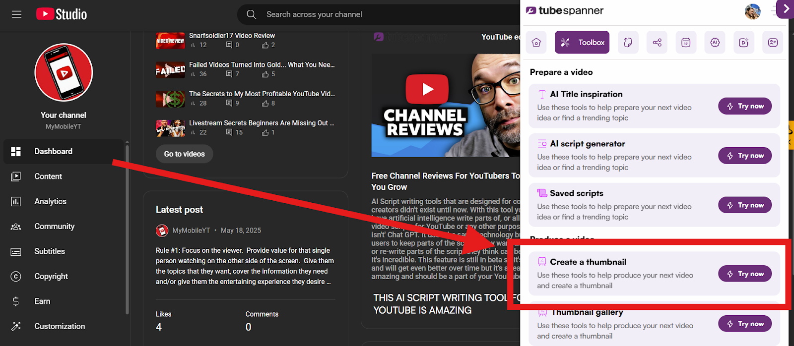Click the Community people icon
This screenshot has width=794, height=346.
pyautogui.click(x=16, y=227)
